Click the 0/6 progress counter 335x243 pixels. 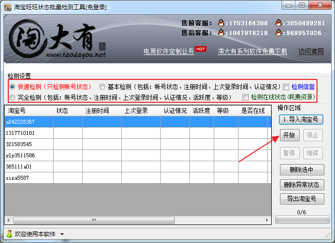301,212
